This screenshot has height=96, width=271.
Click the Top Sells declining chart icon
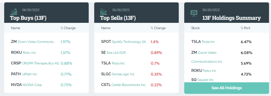104,12
